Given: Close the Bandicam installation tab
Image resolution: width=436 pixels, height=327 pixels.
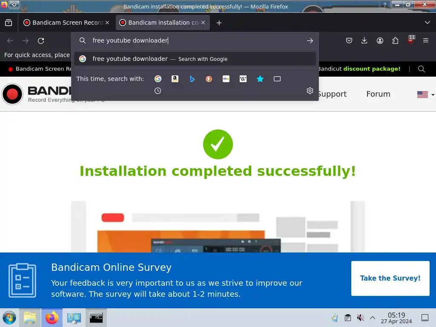Looking at the screenshot, I should coord(203,23).
